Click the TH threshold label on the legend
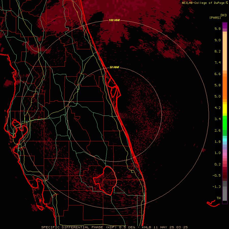Viewport: 229px width, 229px height. tap(219, 198)
